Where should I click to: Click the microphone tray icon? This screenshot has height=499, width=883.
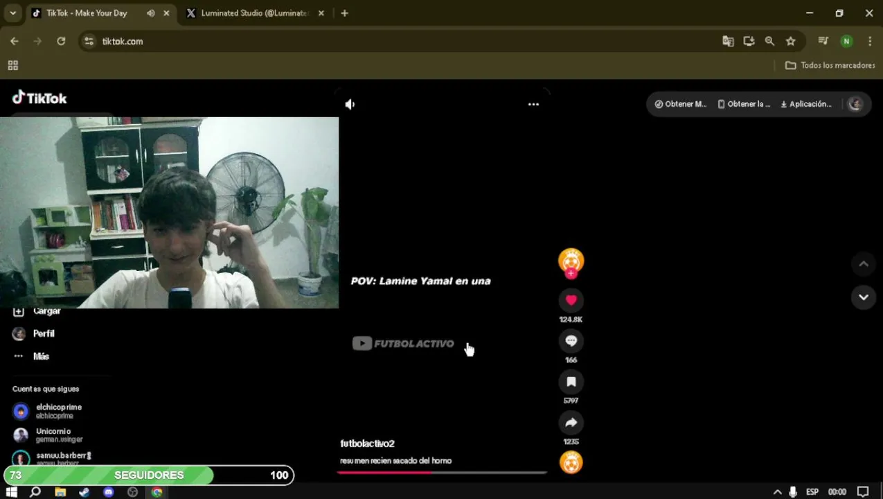point(793,492)
